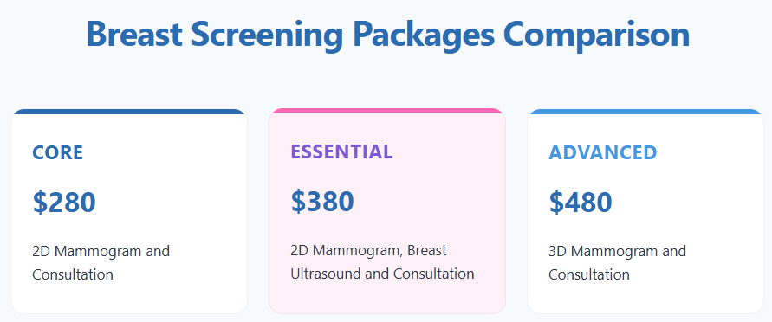Click the word Comparison in the title

[x=596, y=35]
